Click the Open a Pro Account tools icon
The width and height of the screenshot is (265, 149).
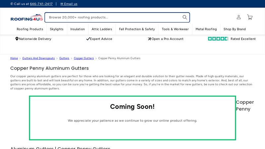(149, 39)
